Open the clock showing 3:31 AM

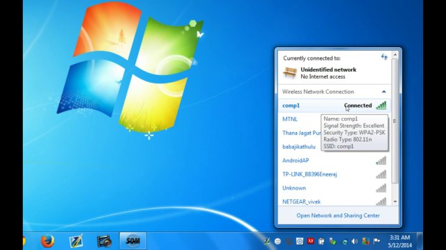[x=400, y=241]
